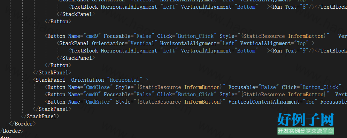The image size is (347, 138).
Task: Click "Button_Click" on the cmd9 line
Action: click(196, 36)
